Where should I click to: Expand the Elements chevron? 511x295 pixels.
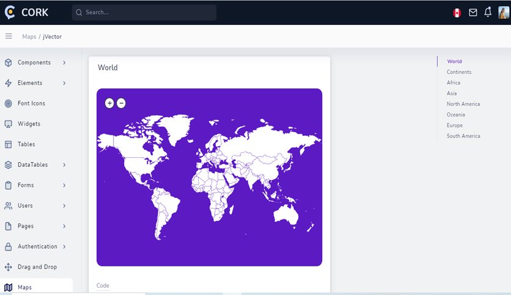point(64,83)
